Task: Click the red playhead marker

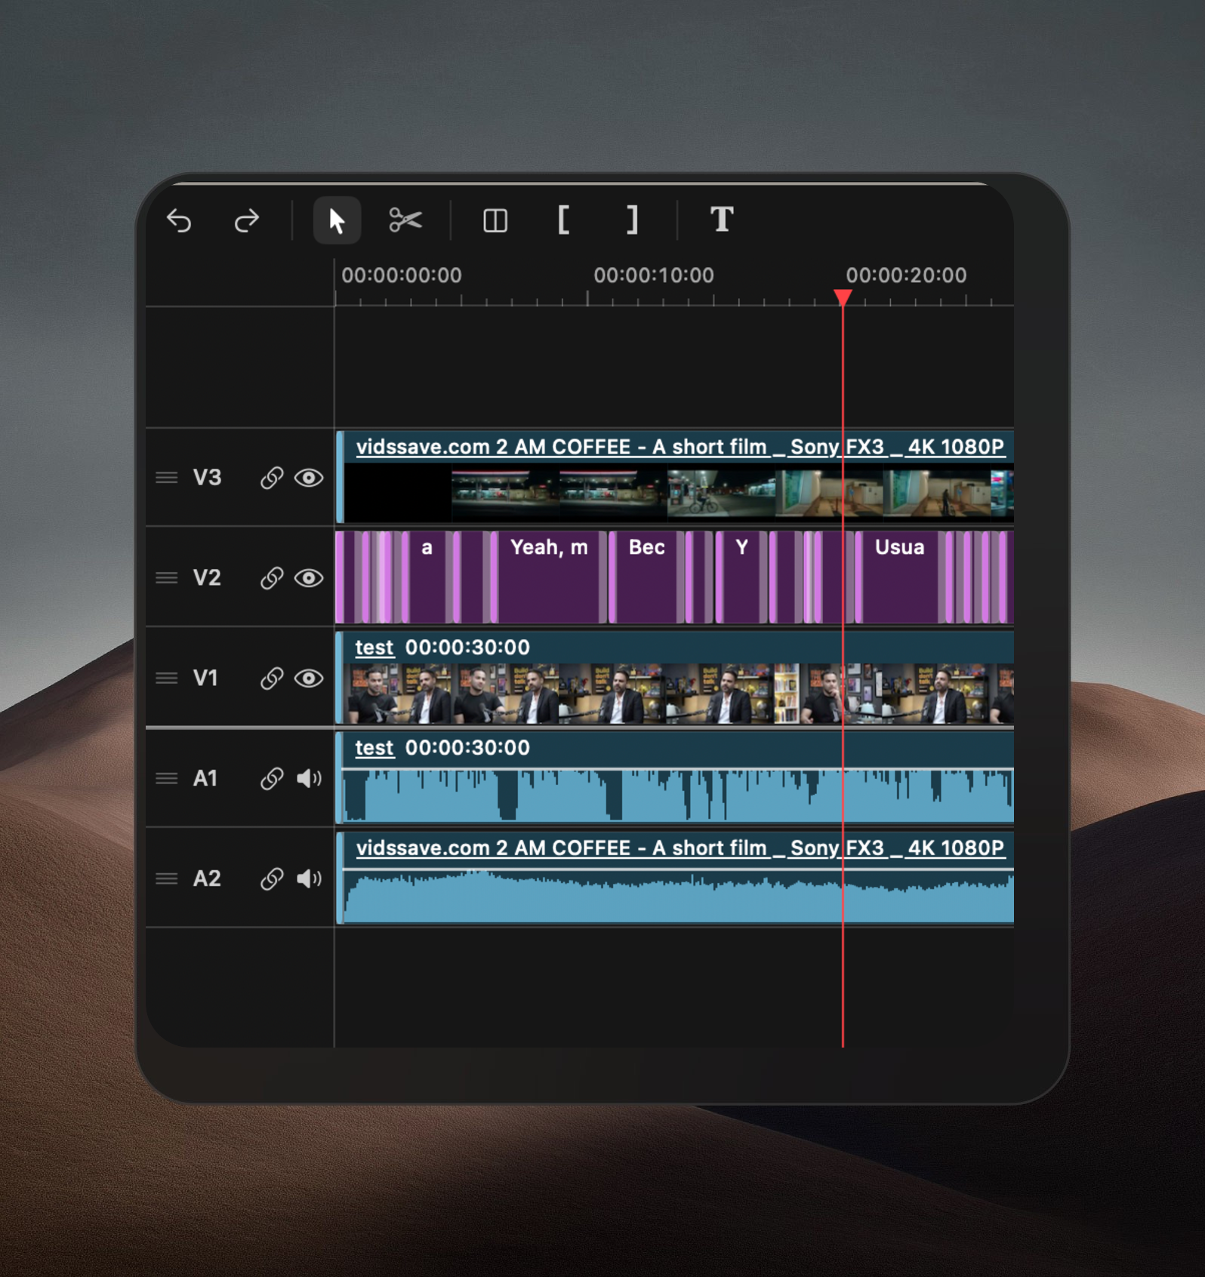Action: (843, 297)
